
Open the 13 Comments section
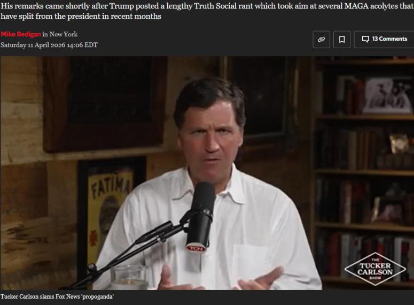[x=384, y=40]
